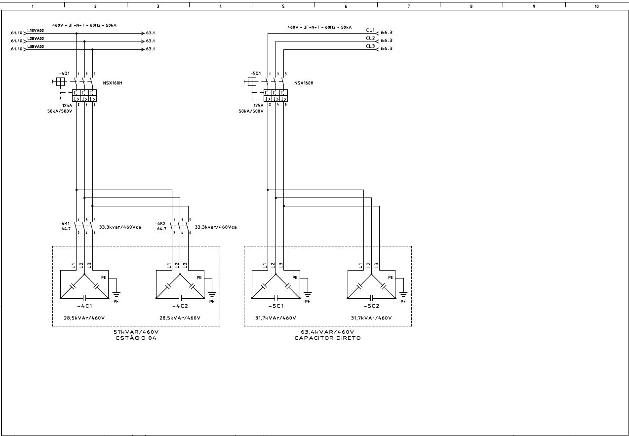Image resolution: width=629 pixels, height=436 pixels.
Task: Click the CAPACITOR DIRETO group label
Action: (327, 338)
